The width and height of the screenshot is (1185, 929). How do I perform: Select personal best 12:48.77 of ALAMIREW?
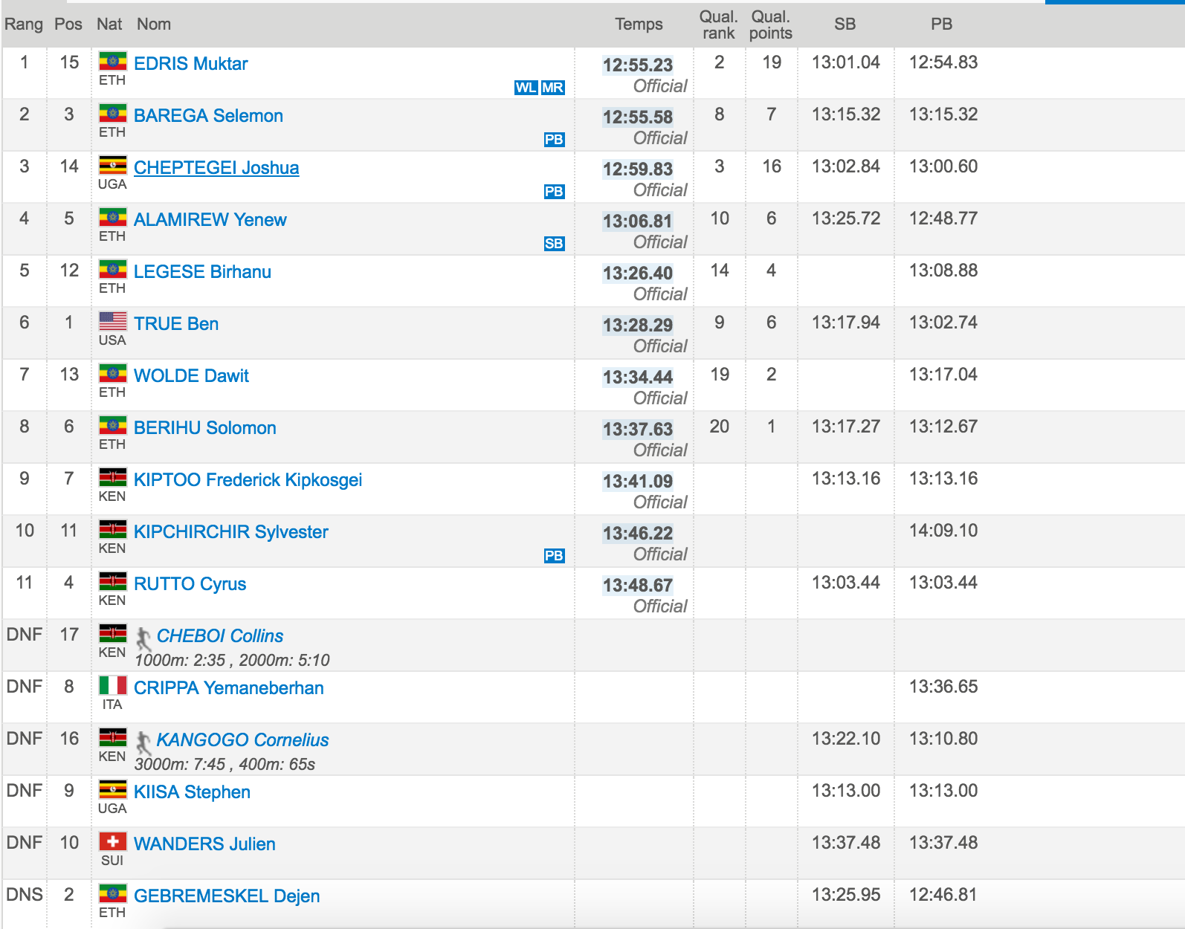tap(943, 219)
